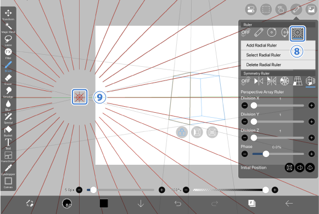This screenshot has width=319, height=214.
Task: Pick the Smudge tool
Action: [x=8, y=92]
